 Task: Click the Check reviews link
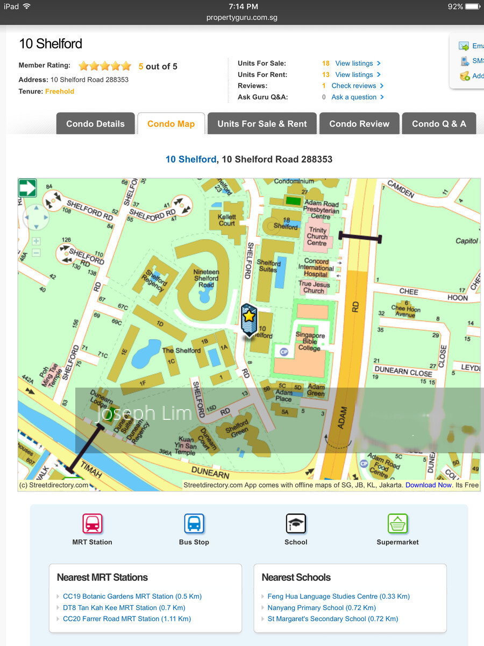click(354, 86)
